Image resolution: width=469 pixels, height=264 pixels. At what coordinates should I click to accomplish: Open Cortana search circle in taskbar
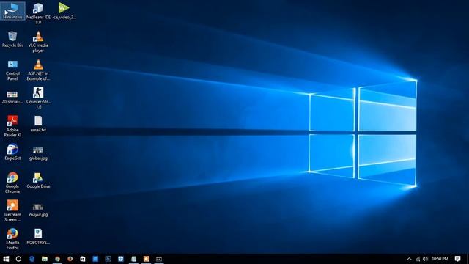pyautogui.click(x=18, y=259)
